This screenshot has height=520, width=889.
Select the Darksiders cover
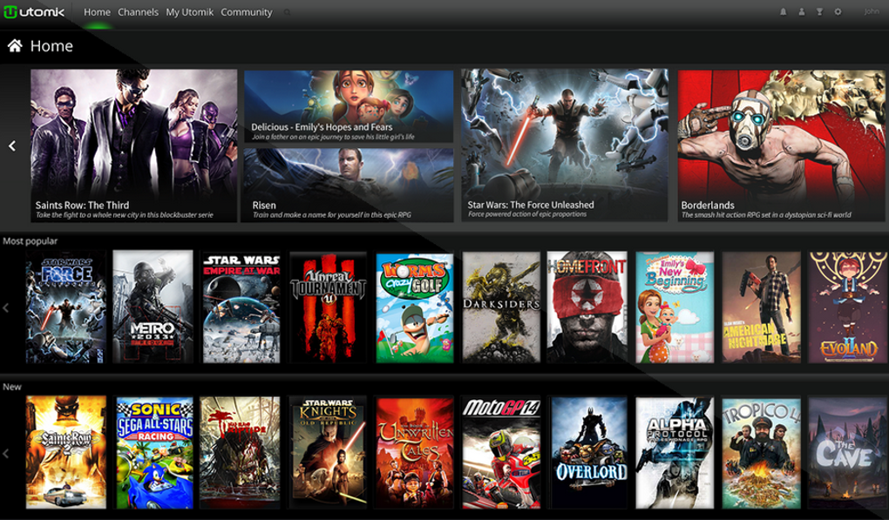(502, 307)
